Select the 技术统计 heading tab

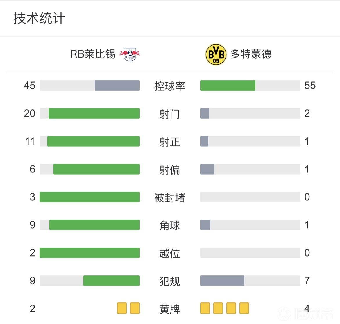coord(39,18)
